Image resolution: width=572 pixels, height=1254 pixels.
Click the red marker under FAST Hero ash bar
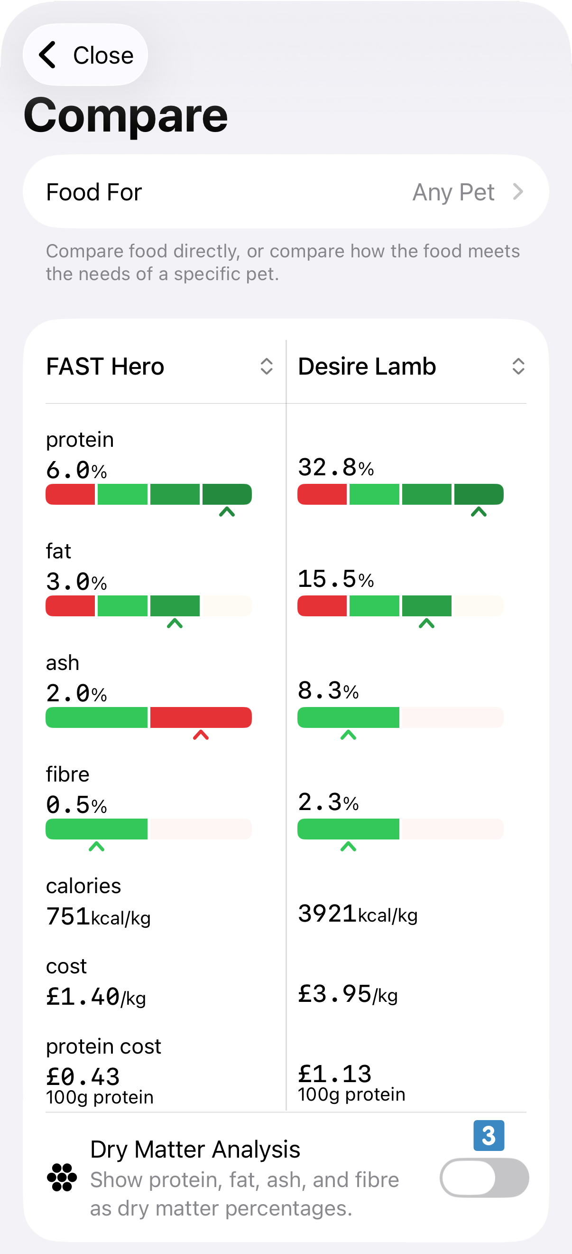tap(201, 735)
